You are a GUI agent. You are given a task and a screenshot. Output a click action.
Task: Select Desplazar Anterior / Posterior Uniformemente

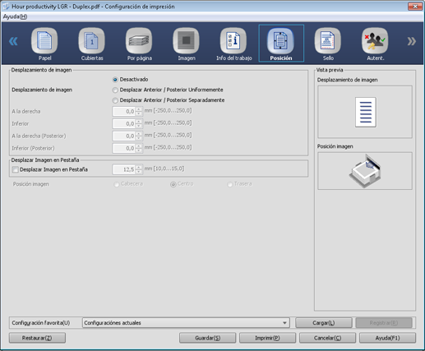point(115,90)
